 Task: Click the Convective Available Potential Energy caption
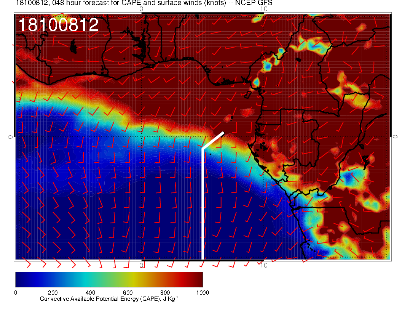(x=109, y=299)
